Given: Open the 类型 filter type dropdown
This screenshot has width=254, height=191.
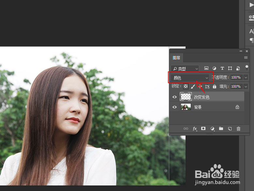Looking at the screenshot, I should click(185, 69).
